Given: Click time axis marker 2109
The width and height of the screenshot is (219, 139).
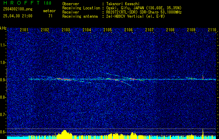Looking at the screenshot, I should tap(191, 30).
